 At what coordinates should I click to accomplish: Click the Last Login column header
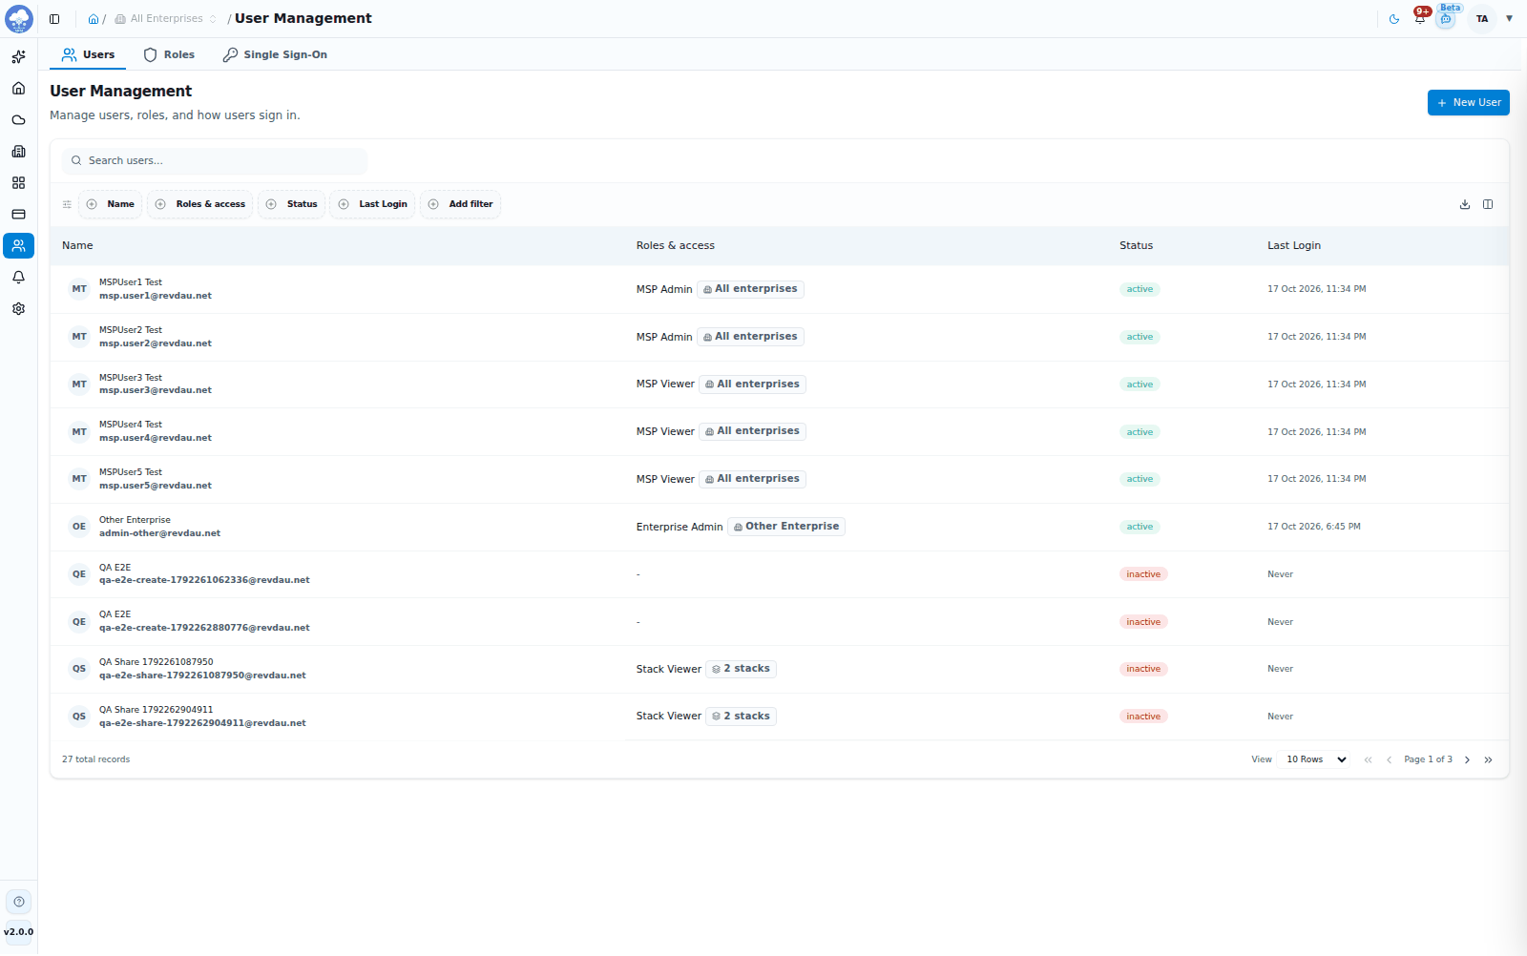pyautogui.click(x=1294, y=245)
